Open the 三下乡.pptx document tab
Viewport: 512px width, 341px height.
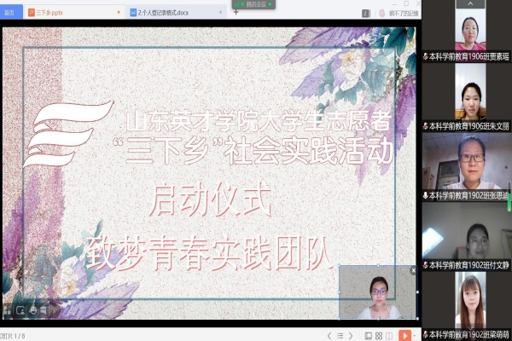tap(74, 13)
